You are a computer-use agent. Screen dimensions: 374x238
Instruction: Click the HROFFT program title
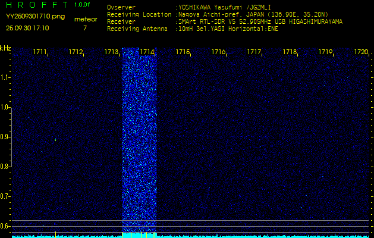pos(37,5)
